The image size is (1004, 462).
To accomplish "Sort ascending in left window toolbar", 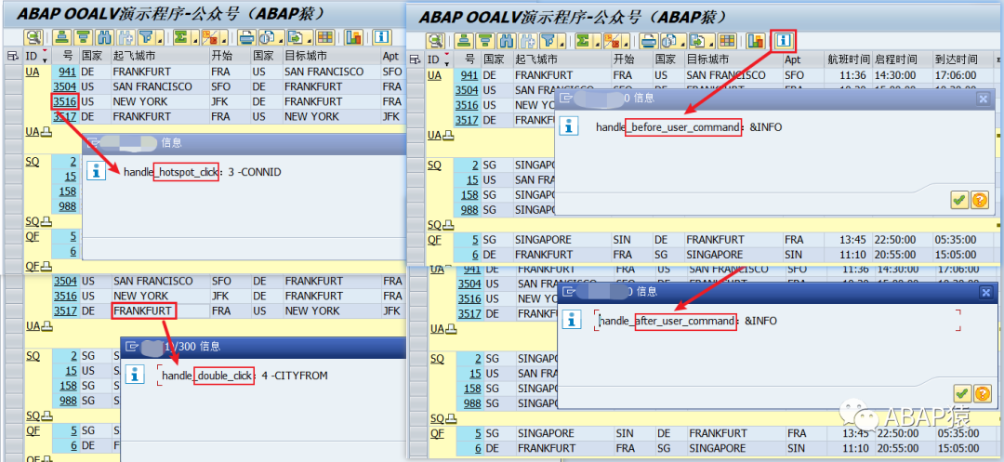I will coord(61,37).
